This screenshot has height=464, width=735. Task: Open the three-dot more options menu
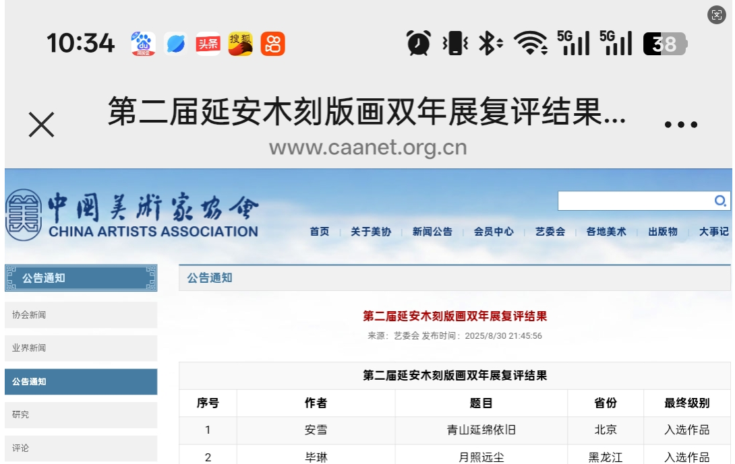(680, 125)
